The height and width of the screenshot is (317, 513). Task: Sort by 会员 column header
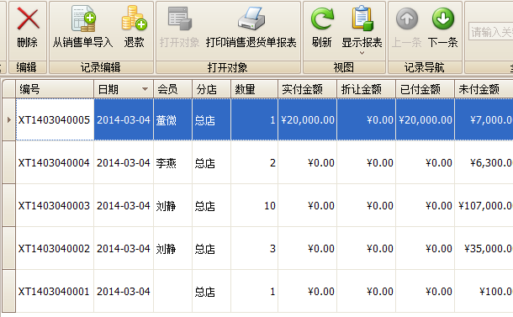coord(172,89)
